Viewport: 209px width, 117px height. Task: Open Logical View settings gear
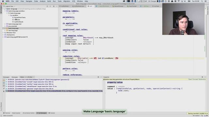pyautogui.click(x=54, y=6)
